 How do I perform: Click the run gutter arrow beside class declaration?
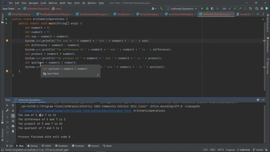click(x=7, y=19)
